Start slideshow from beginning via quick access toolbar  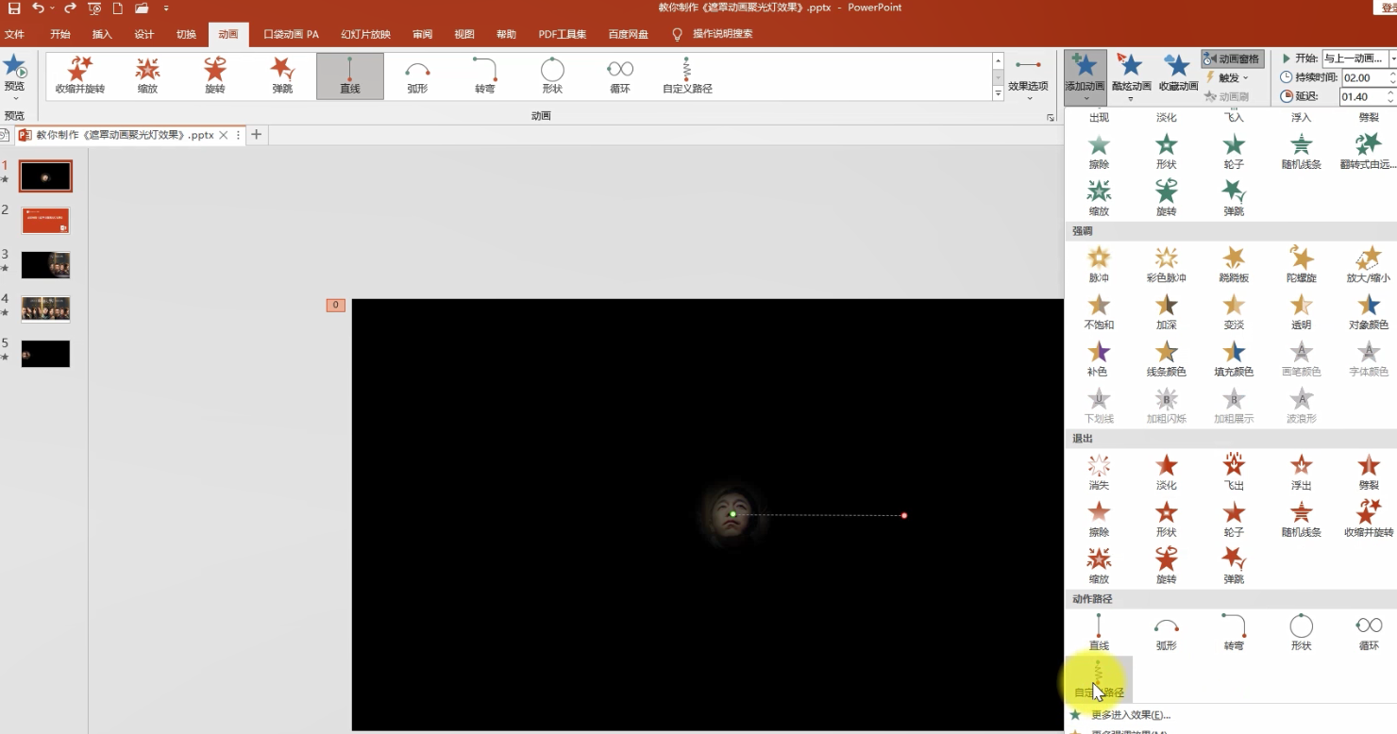click(x=94, y=8)
